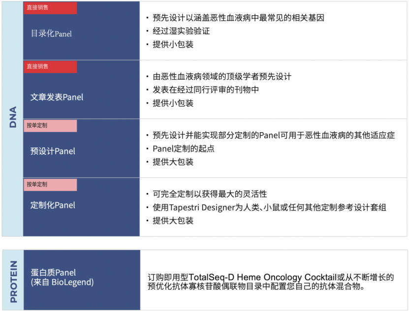Click the Tapestri Designer bullet text
The height and width of the screenshot is (312, 409).
(269, 207)
